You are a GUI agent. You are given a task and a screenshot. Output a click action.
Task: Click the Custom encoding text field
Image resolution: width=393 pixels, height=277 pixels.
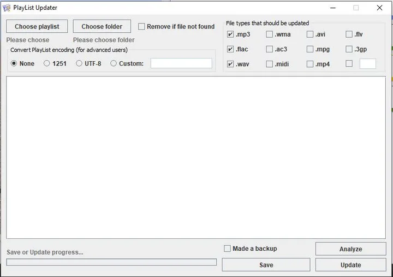tap(181, 63)
